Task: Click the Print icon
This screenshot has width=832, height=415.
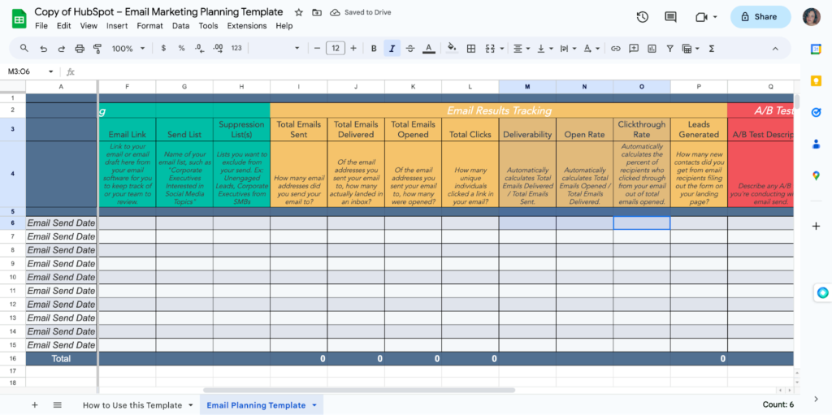Action: [80, 48]
